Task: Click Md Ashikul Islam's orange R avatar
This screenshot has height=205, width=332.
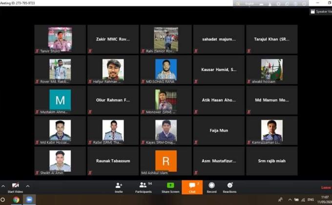Action: click(x=166, y=161)
